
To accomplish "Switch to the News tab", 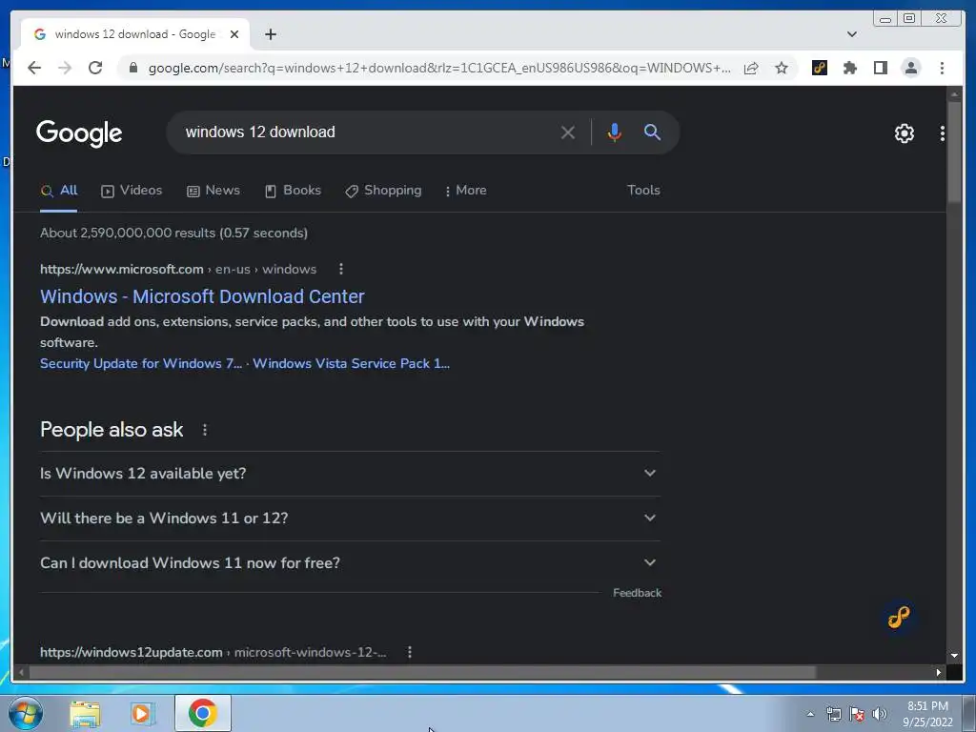I will click(213, 191).
